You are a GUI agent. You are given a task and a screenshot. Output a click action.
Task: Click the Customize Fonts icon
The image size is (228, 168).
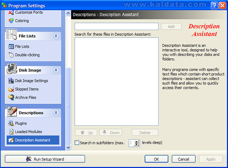pos(11,12)
